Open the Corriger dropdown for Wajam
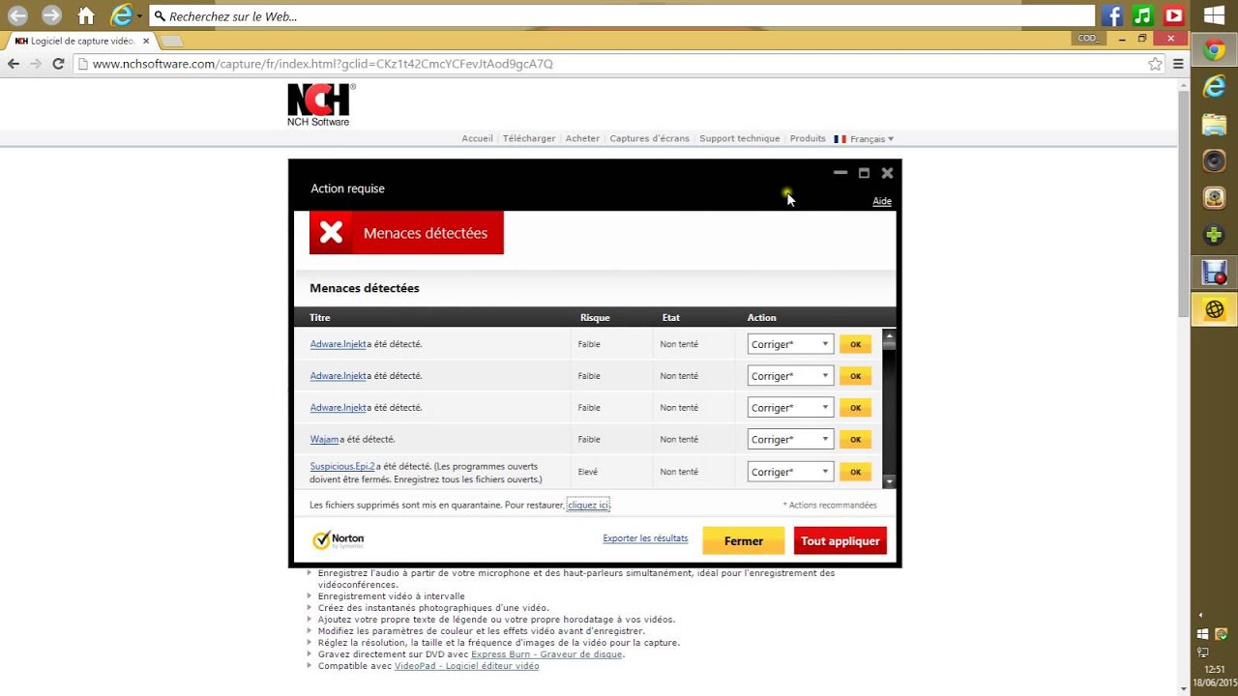Screen dimensions: 1238x696 point(790,440)
